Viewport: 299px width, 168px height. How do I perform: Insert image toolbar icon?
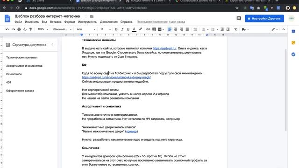[x=160, y=29]
